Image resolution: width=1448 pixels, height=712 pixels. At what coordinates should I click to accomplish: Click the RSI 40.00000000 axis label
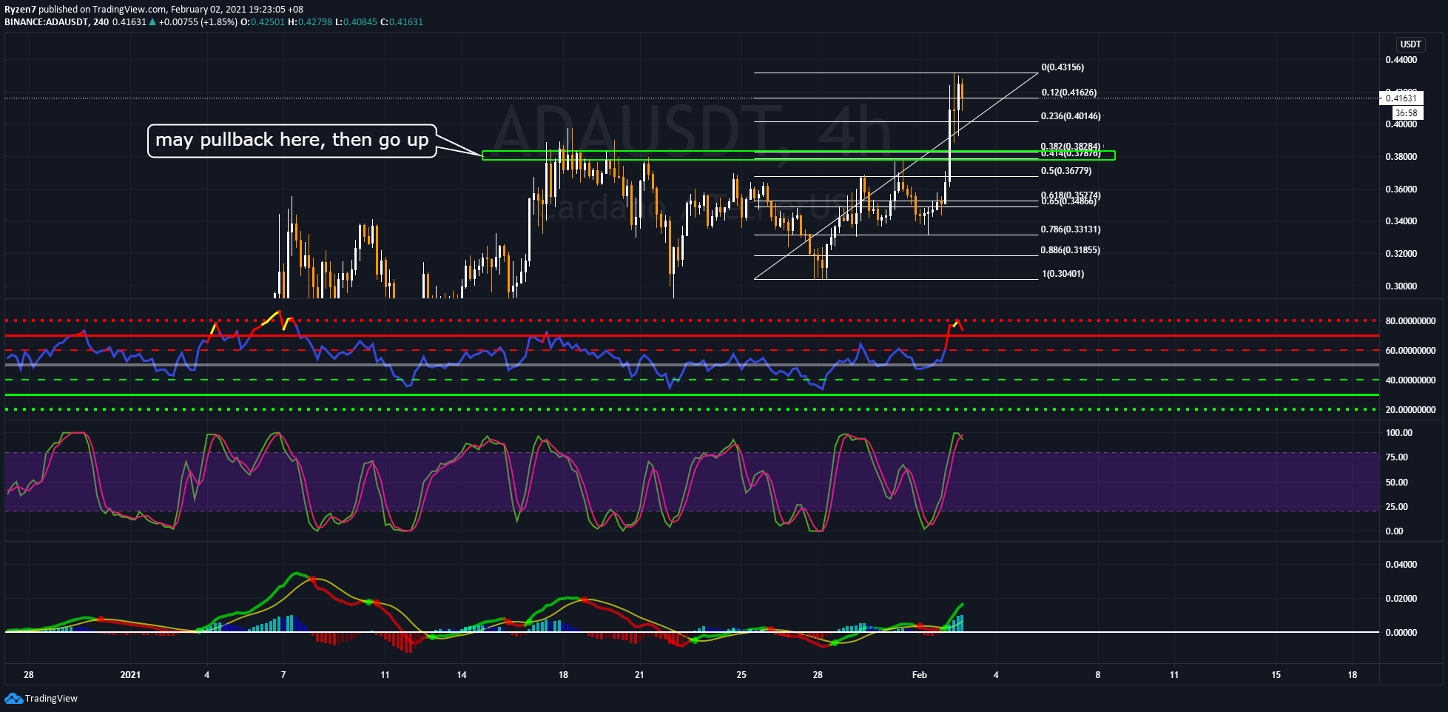click(1410, 380)
